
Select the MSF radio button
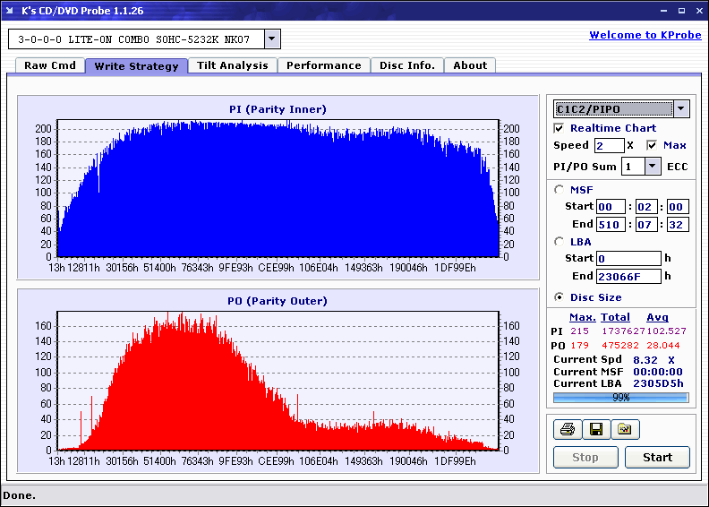pyautogui.click(x=560, y=189)
